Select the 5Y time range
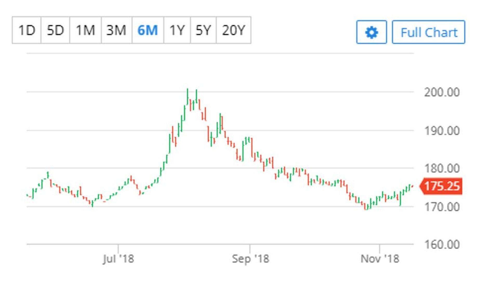The height and width of the screenshot is (285, 499). pos(203,30)
